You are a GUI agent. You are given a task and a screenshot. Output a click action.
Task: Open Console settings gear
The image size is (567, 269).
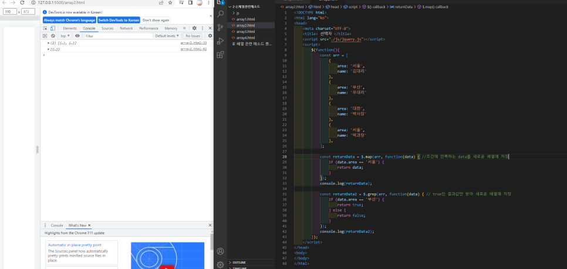pos(210,36)
